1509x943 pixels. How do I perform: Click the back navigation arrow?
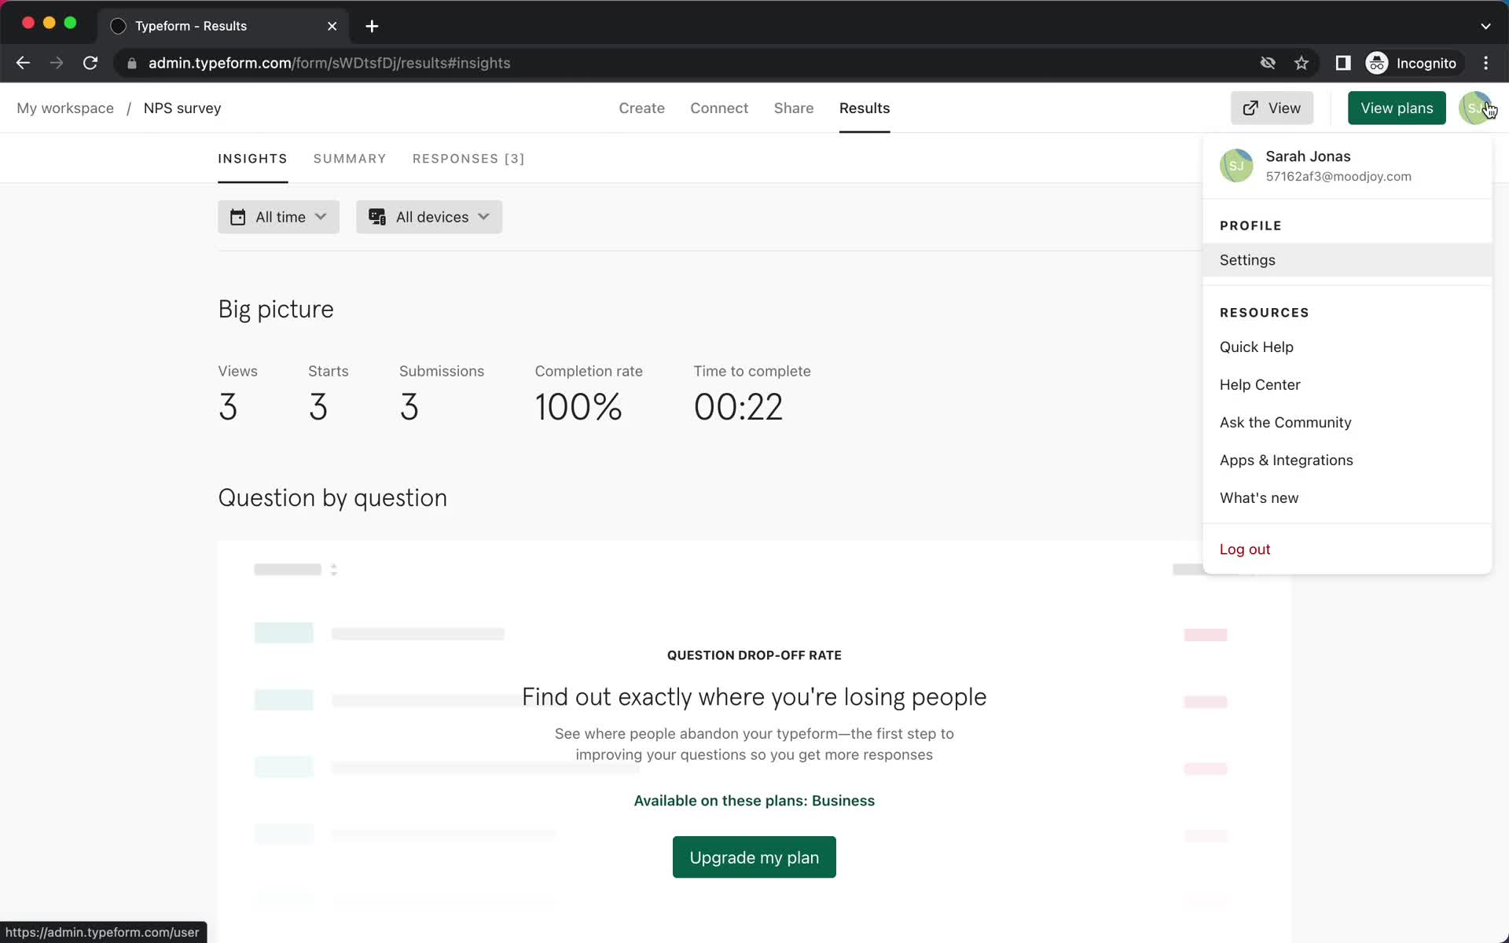pyautogui.click(x=22, y=63)
